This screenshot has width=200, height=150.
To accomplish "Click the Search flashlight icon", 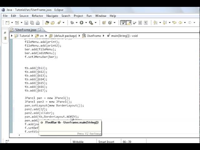I will (59, 23).
